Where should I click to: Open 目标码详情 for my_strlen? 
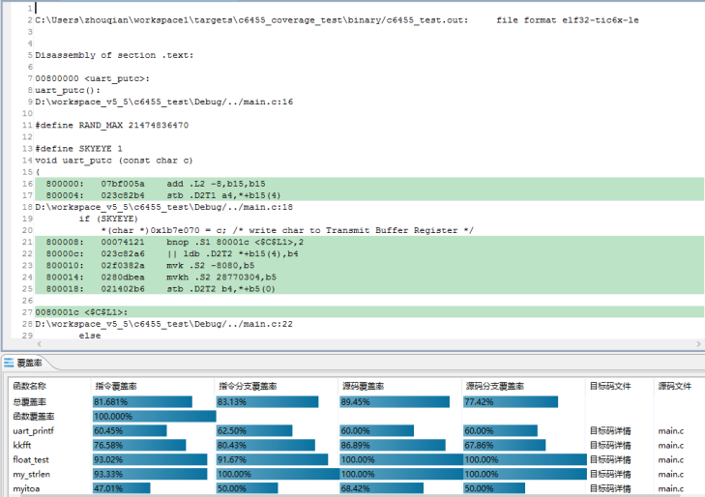click(610, 474)
